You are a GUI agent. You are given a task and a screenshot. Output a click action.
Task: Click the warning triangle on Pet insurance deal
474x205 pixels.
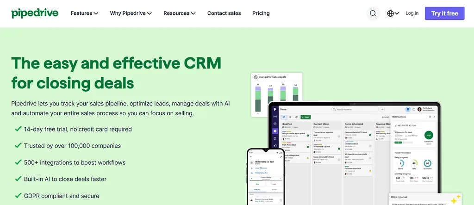(x=370, y=171)
